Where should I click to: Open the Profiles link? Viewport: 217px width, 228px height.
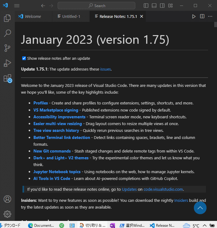pos(41,103)
